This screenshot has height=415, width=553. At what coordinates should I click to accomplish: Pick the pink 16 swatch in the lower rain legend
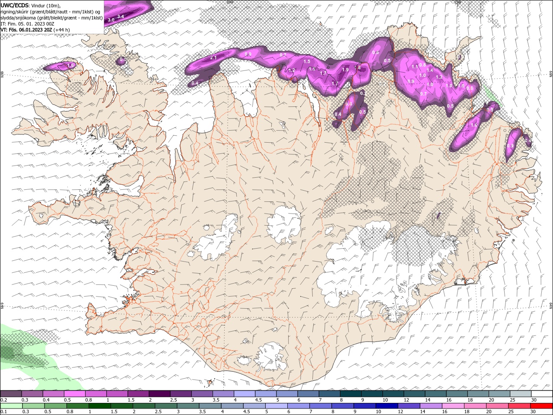(x=453, y=406)
